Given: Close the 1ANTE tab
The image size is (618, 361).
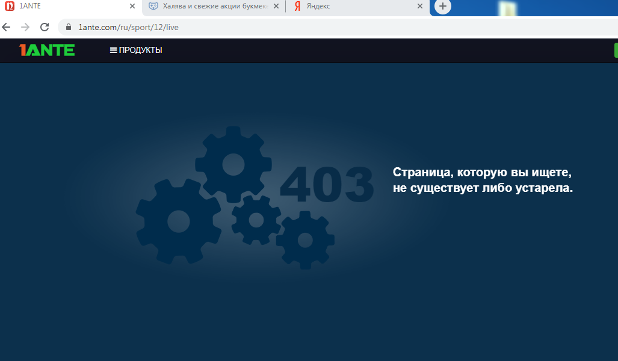Looking at the screenshot, I should click(x=132, y=6).
